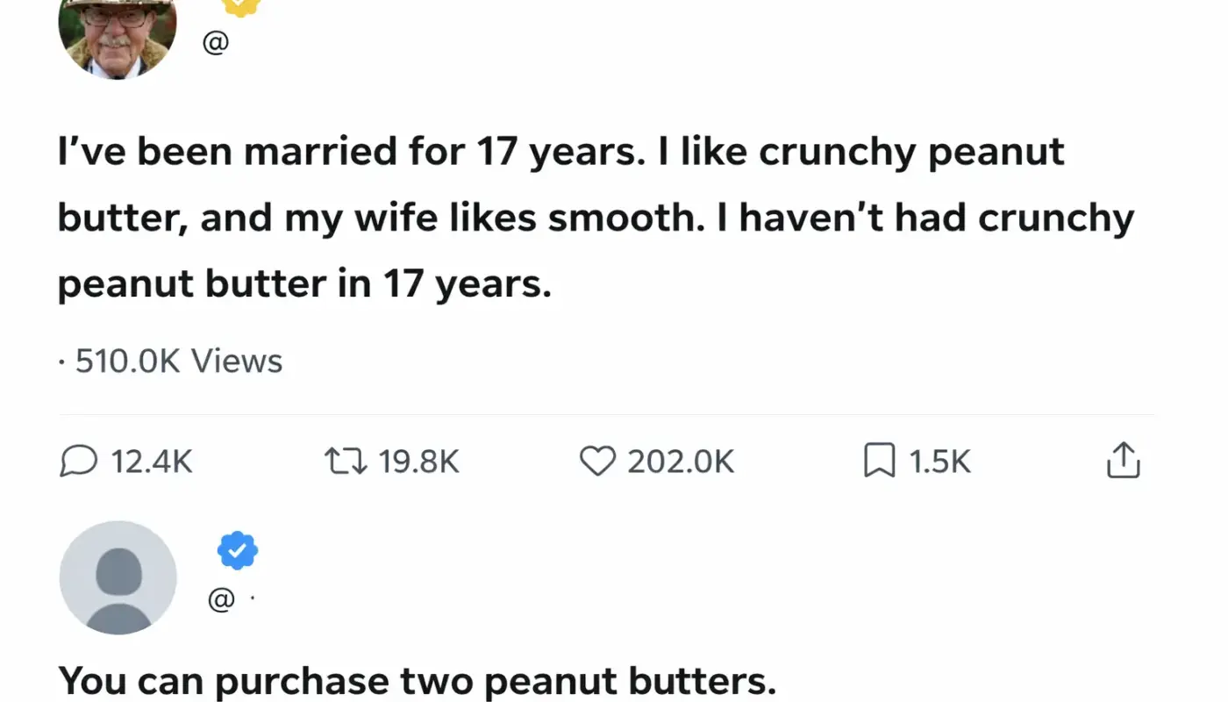This screenshot has width=1228, height=702.
Task: Click the 19.8K reposts count
Action: [418, 462]
